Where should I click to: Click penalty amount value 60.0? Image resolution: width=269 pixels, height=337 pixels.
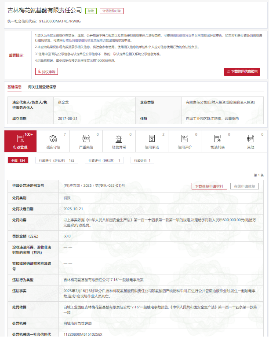[67, 236]
